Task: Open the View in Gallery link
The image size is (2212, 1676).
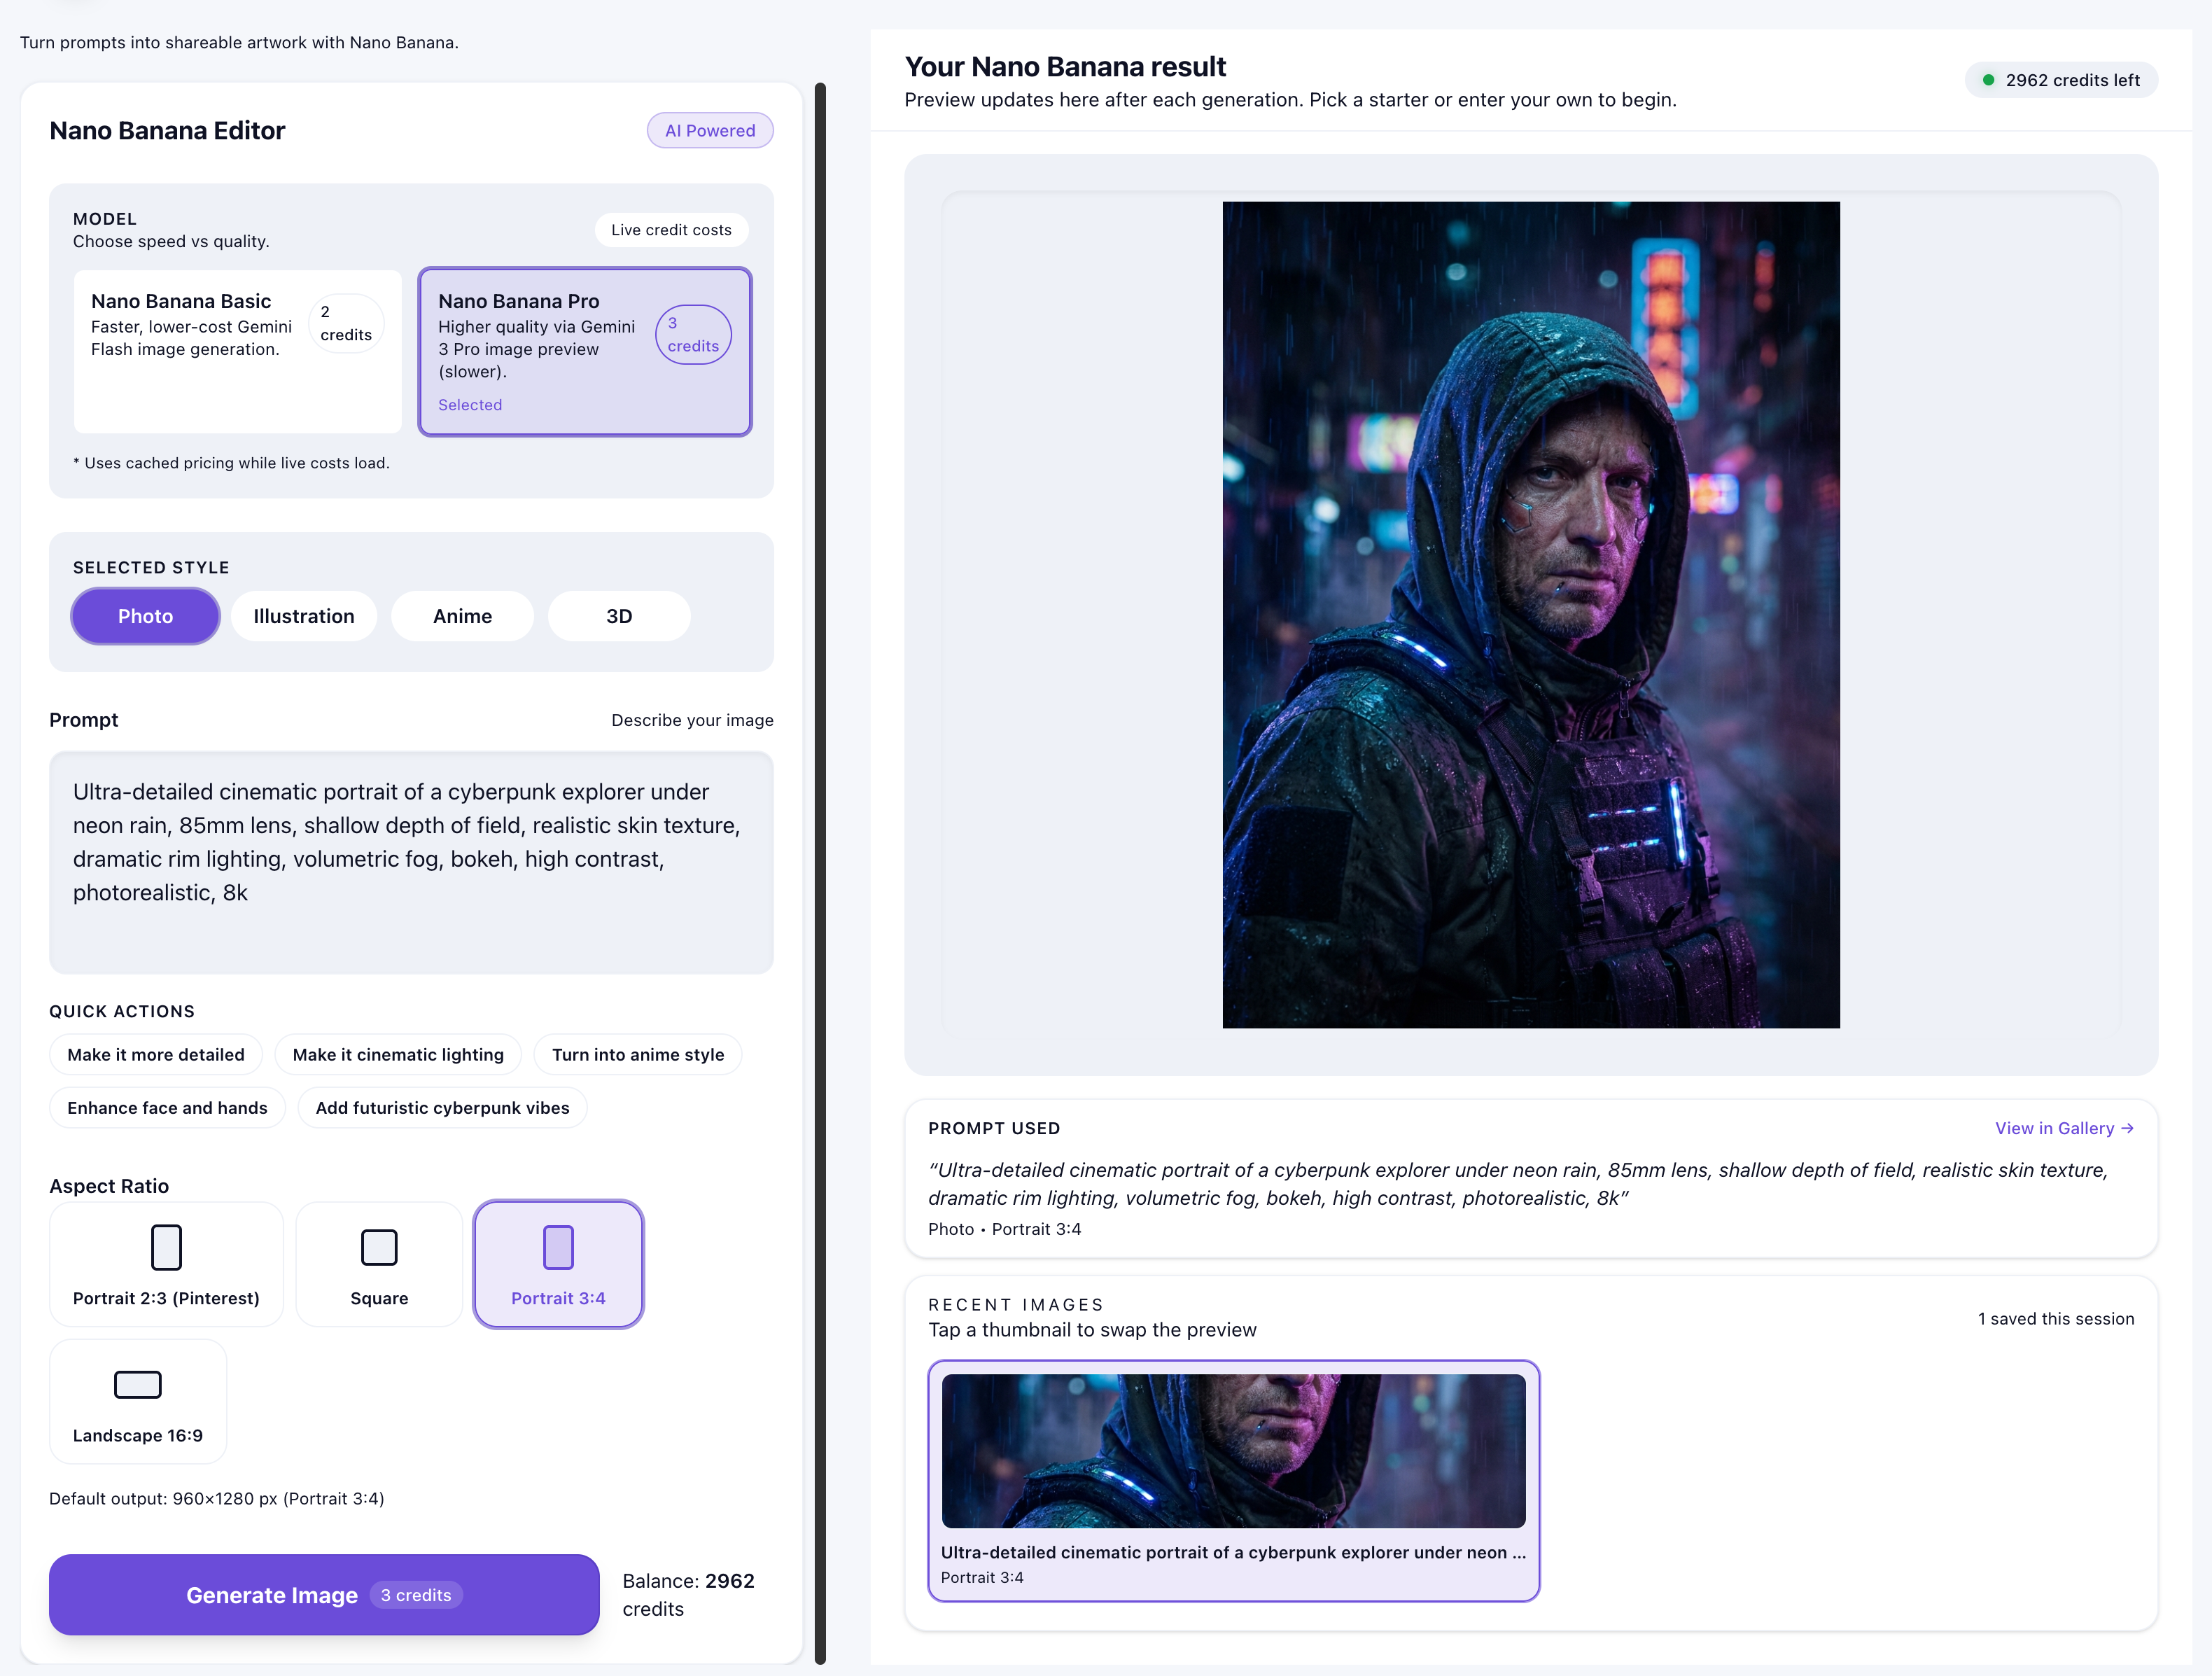Action: [2065, 1128]
